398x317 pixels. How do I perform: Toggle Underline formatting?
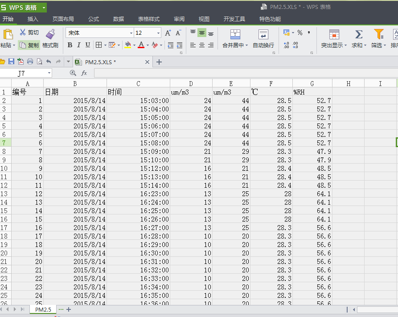click(x=88, y=45)
